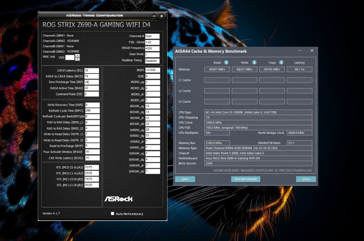Click the RAS# Active Time (tRAS) field
The image size is (364, 241).
point(92,88)
